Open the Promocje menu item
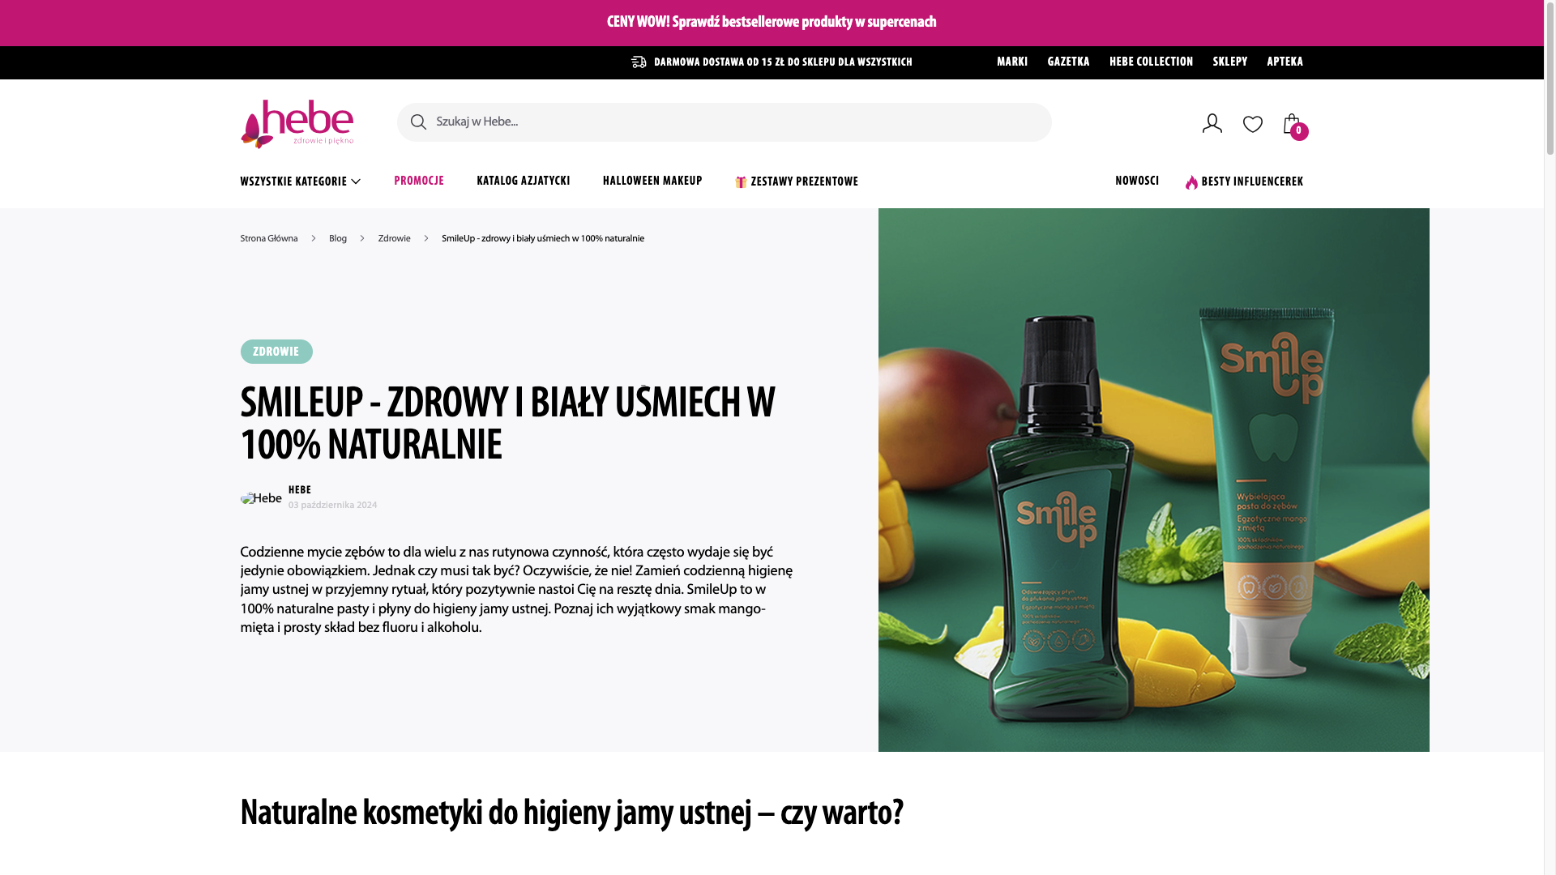 point(419,181)
